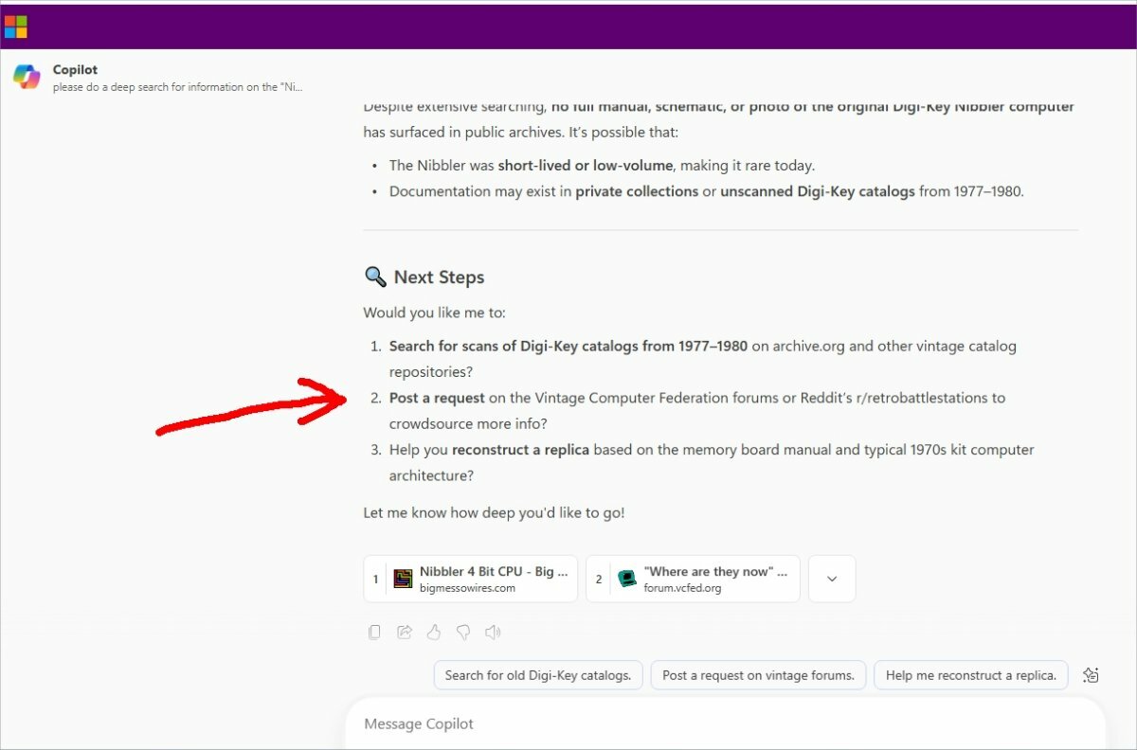Click the vcfed computer favicon in source two

[626, 579]
